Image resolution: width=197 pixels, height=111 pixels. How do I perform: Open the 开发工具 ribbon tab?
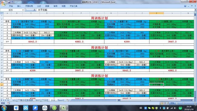[74, 6]
